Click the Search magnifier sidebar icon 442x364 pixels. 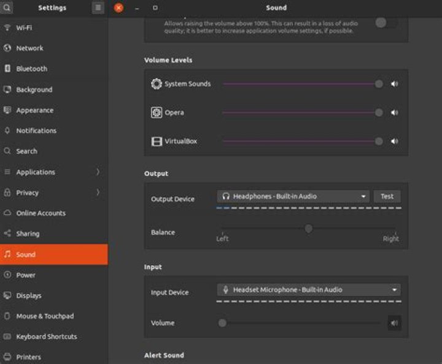(x=7, y=151)
